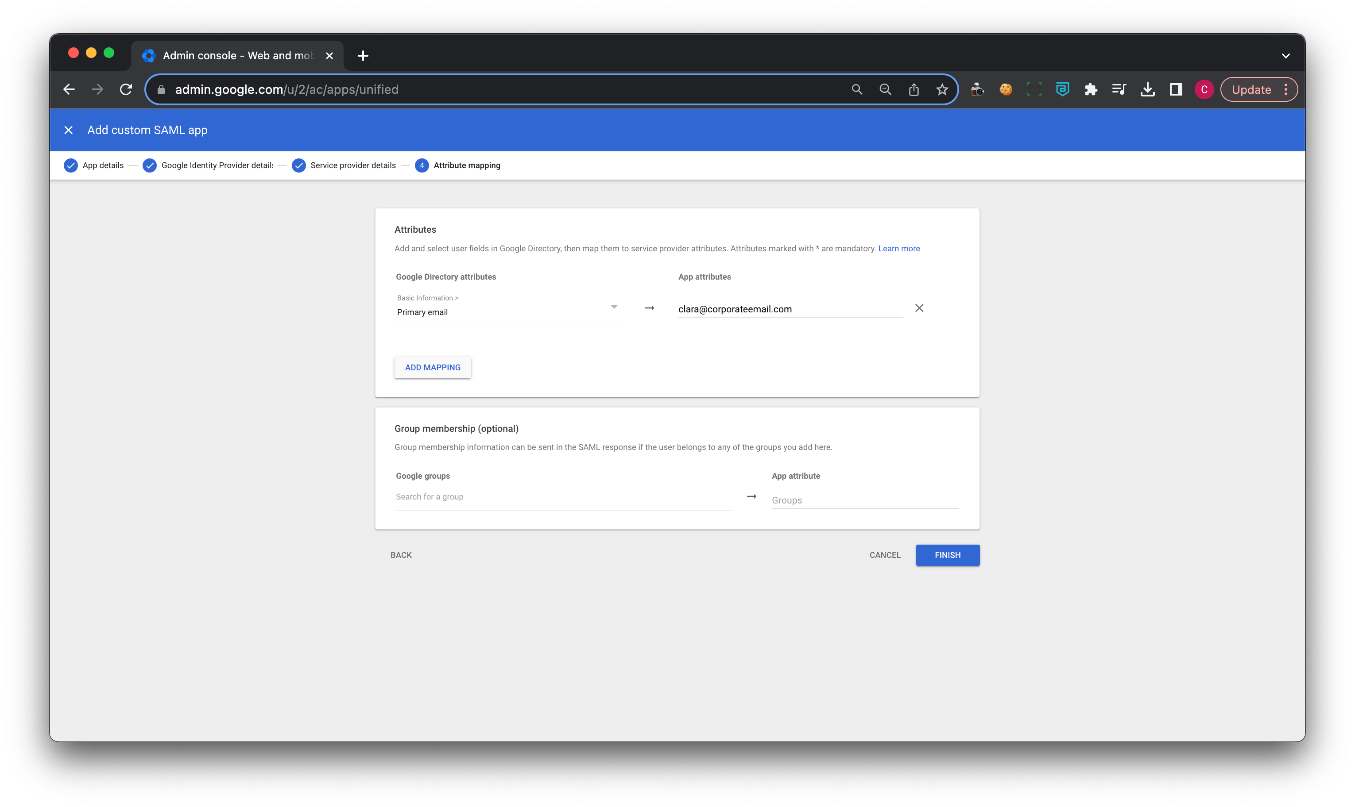Remove the Primary email attribute mapping
The height and width of the screenshot is (807, 1355).
click(919, 308)
